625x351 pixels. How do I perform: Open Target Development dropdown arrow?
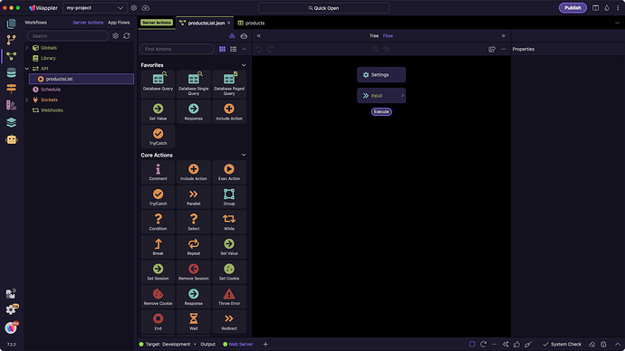pos(195,345)
